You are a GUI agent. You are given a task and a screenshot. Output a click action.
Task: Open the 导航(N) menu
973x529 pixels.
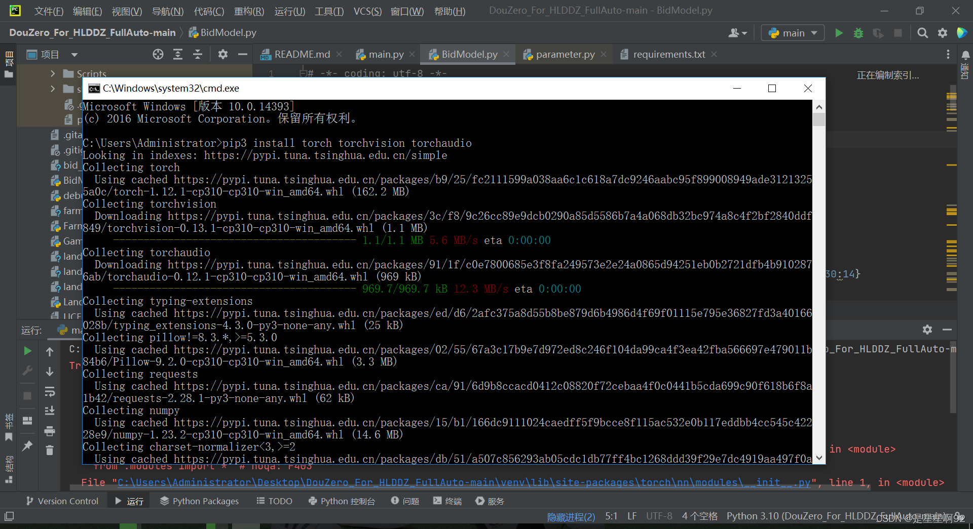(168, 11)
